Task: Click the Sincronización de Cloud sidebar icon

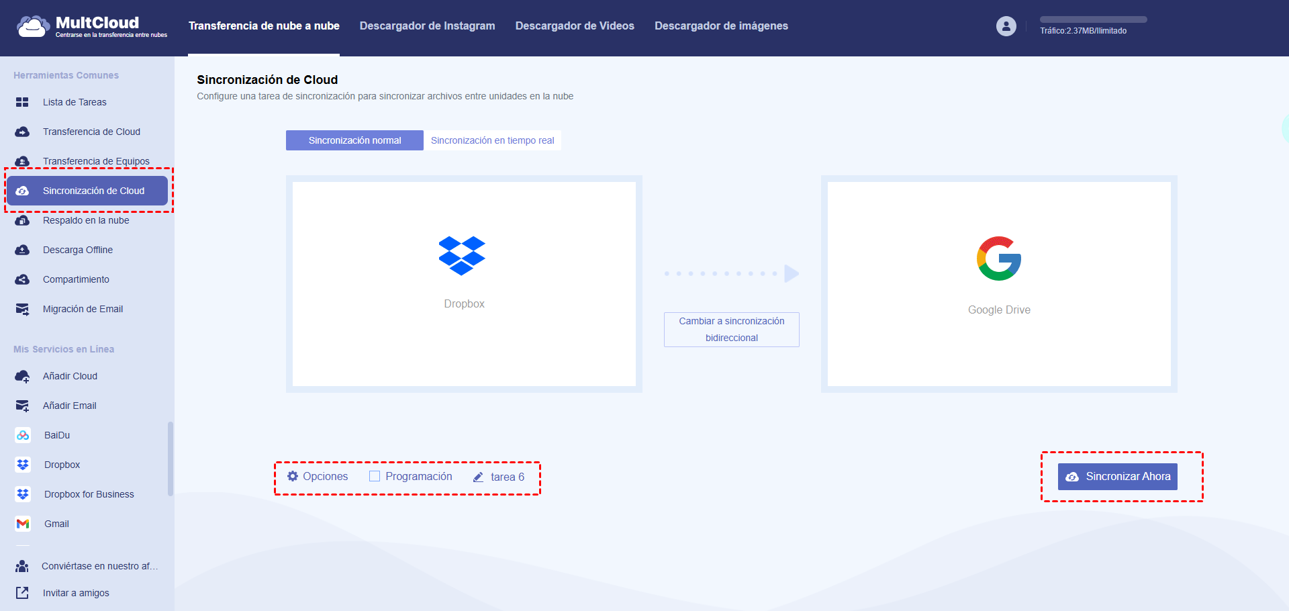Action: tap(22, 191)
